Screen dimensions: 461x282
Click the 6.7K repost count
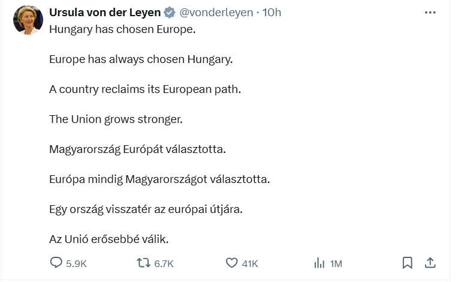click(164, 263)
